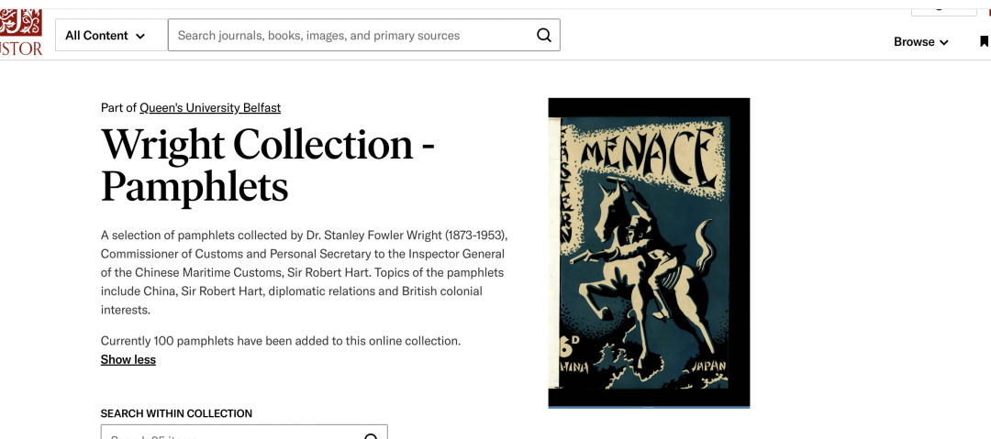Viewport: 991px width, 439px height.
Task: Click the 'Part of' text label
Action: [x=118, y=108]
